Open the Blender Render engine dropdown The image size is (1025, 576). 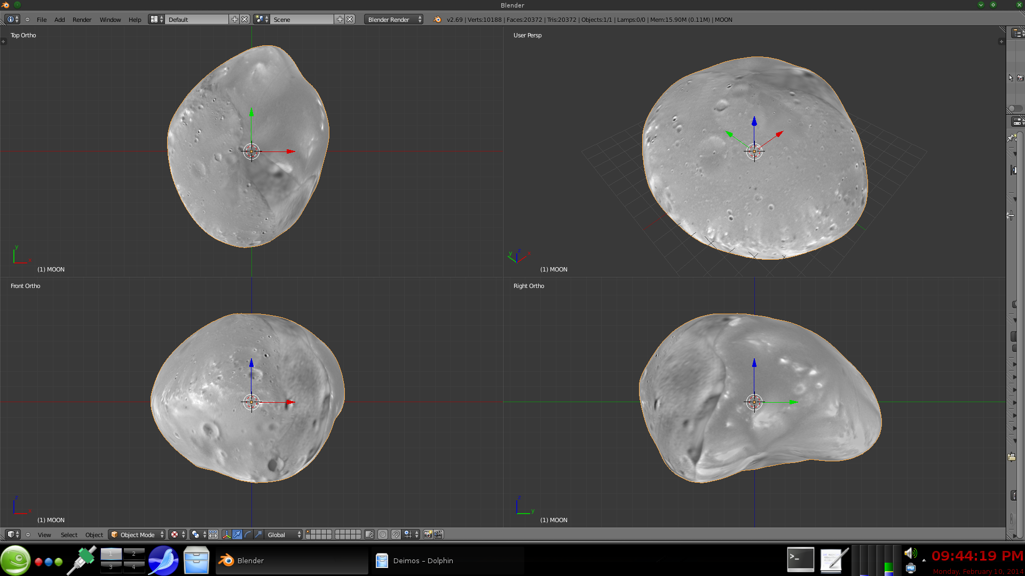click(x=394, y=19)
